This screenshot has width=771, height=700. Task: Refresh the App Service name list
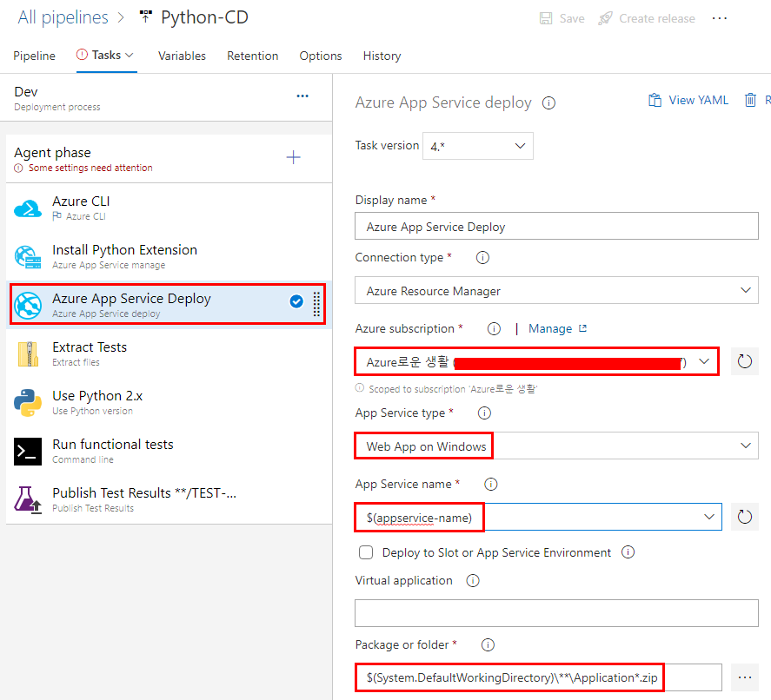click(744, 517)
